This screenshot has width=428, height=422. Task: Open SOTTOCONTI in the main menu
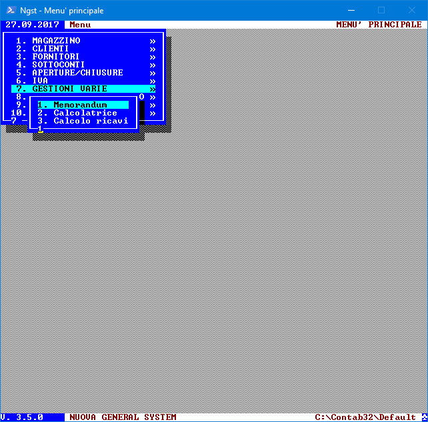59,65
